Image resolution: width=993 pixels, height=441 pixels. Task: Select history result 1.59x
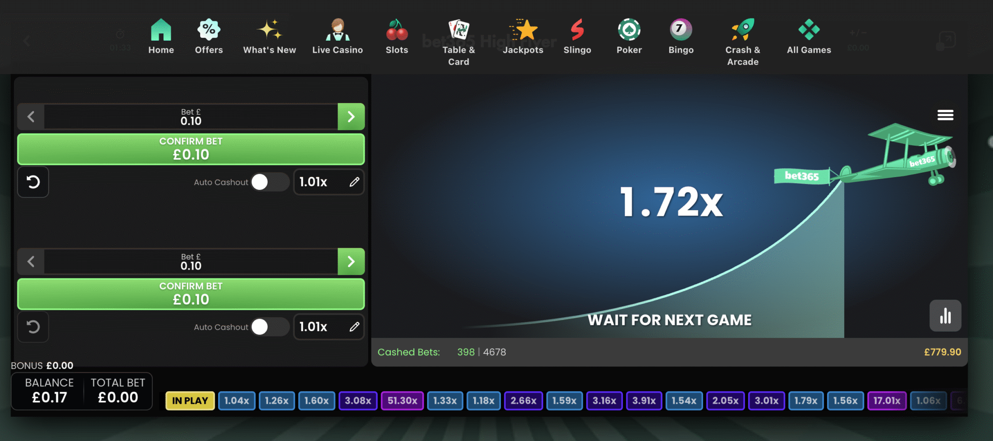point(564,401)
